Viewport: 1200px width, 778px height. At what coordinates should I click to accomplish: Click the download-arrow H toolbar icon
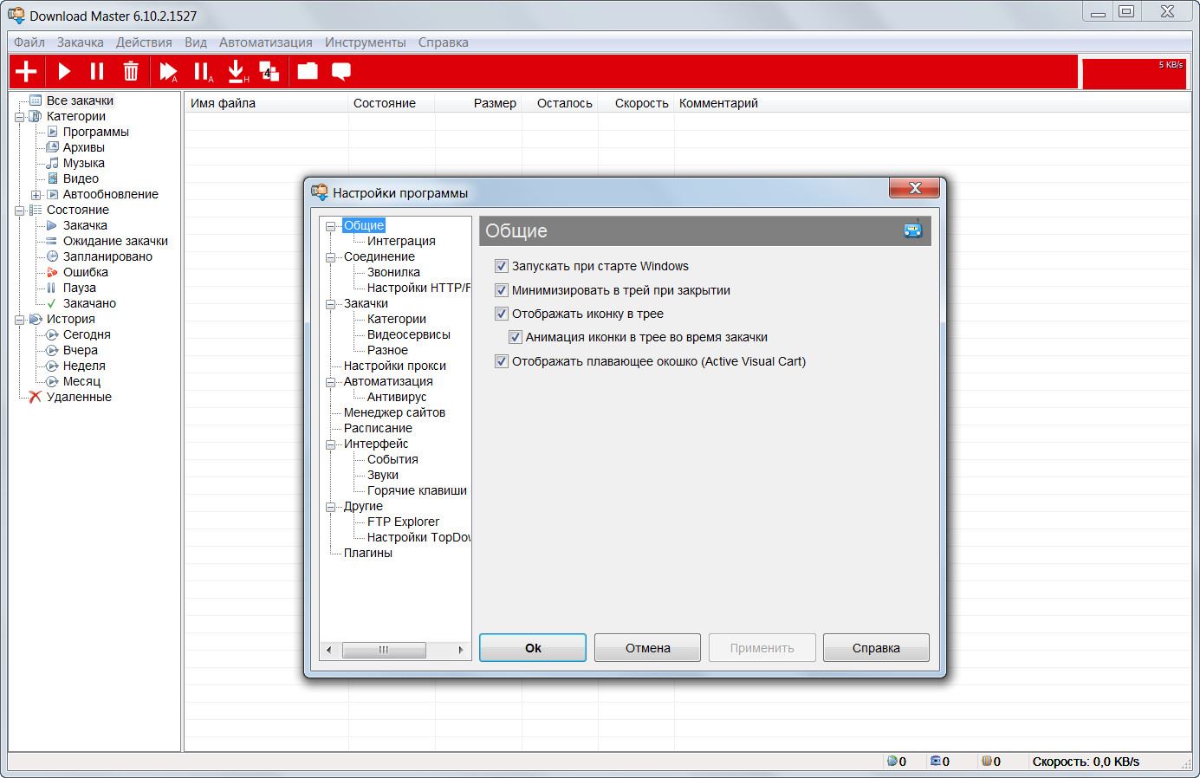[237, 72]
